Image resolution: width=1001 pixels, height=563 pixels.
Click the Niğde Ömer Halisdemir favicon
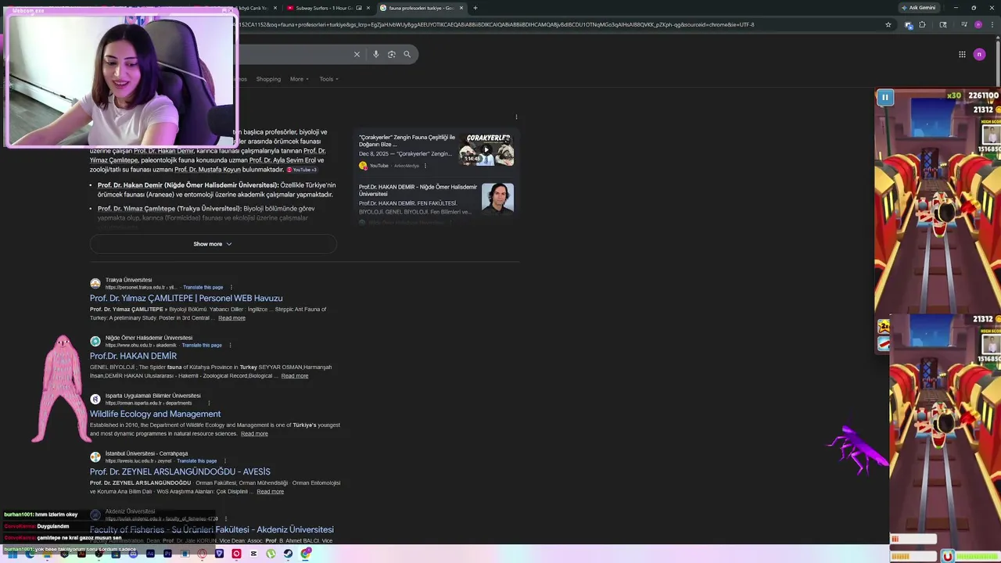(x=95, y=341)
